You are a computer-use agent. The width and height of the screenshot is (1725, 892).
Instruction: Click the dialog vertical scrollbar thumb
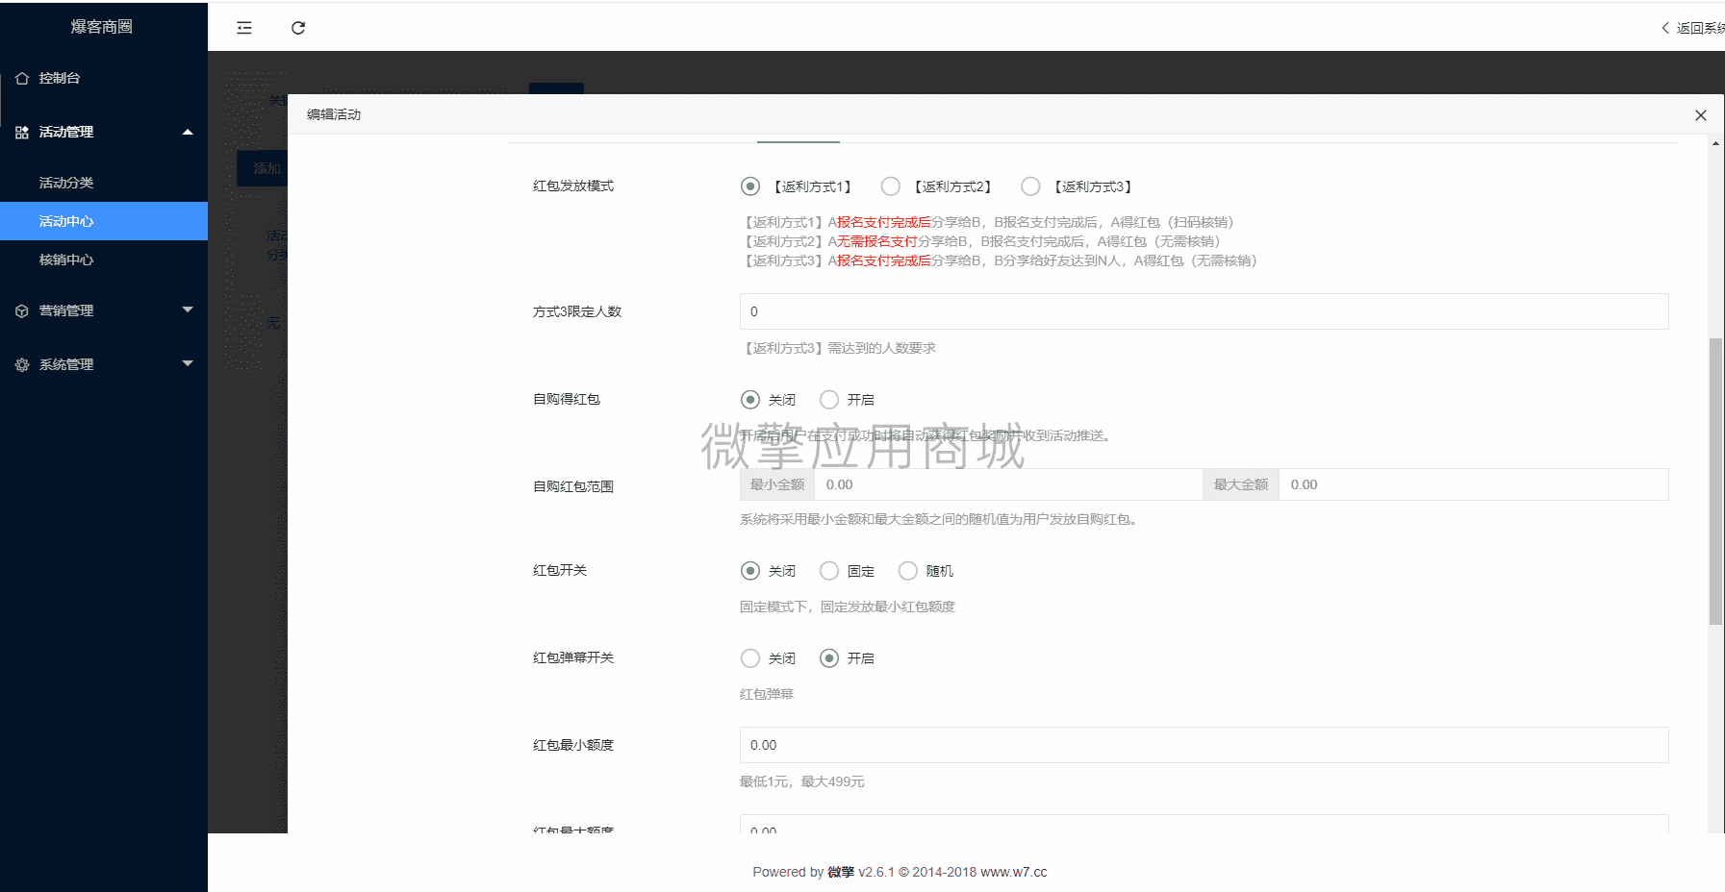point(1715,481)
